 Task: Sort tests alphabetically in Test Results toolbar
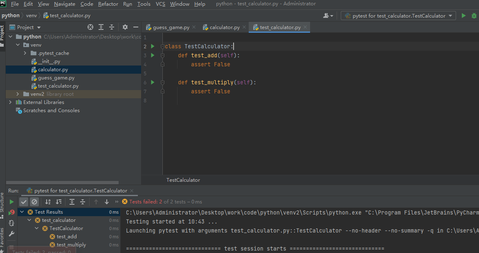(x=49, y=201)
